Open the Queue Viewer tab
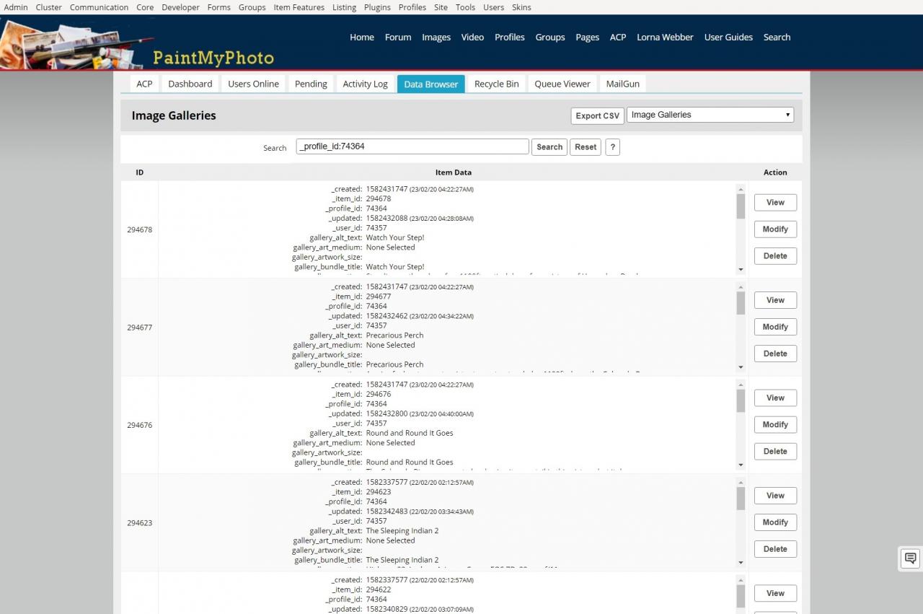This screenshot has width=923, height=614. [x=562, y=84]
